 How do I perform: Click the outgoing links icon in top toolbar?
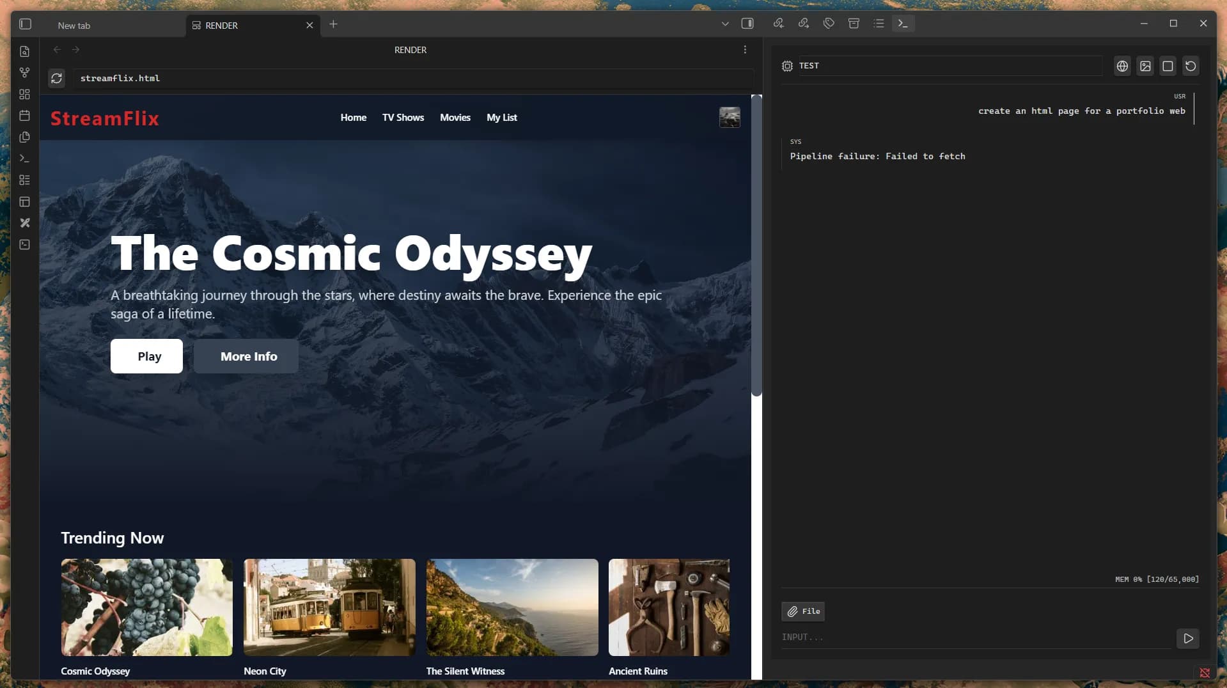(804, 24)
